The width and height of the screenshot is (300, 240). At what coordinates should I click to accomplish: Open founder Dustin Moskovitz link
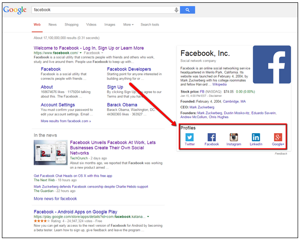point(237,113)
